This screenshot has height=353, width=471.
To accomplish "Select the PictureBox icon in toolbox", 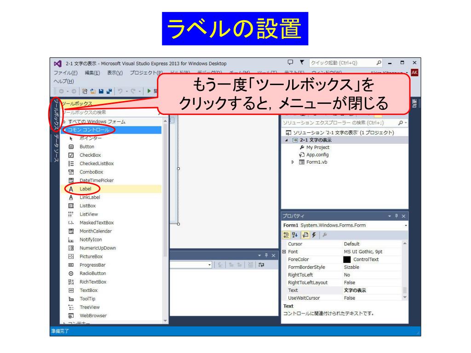I will [x=71, y=256].
